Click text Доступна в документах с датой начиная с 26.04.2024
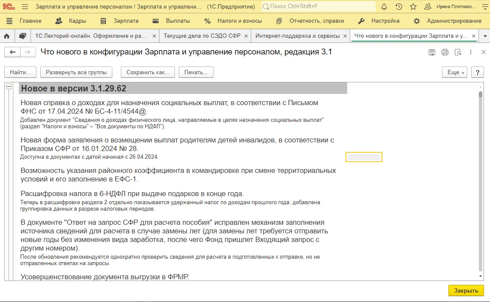The width and height of the screenshot is (490, 302). click(89, 157)
